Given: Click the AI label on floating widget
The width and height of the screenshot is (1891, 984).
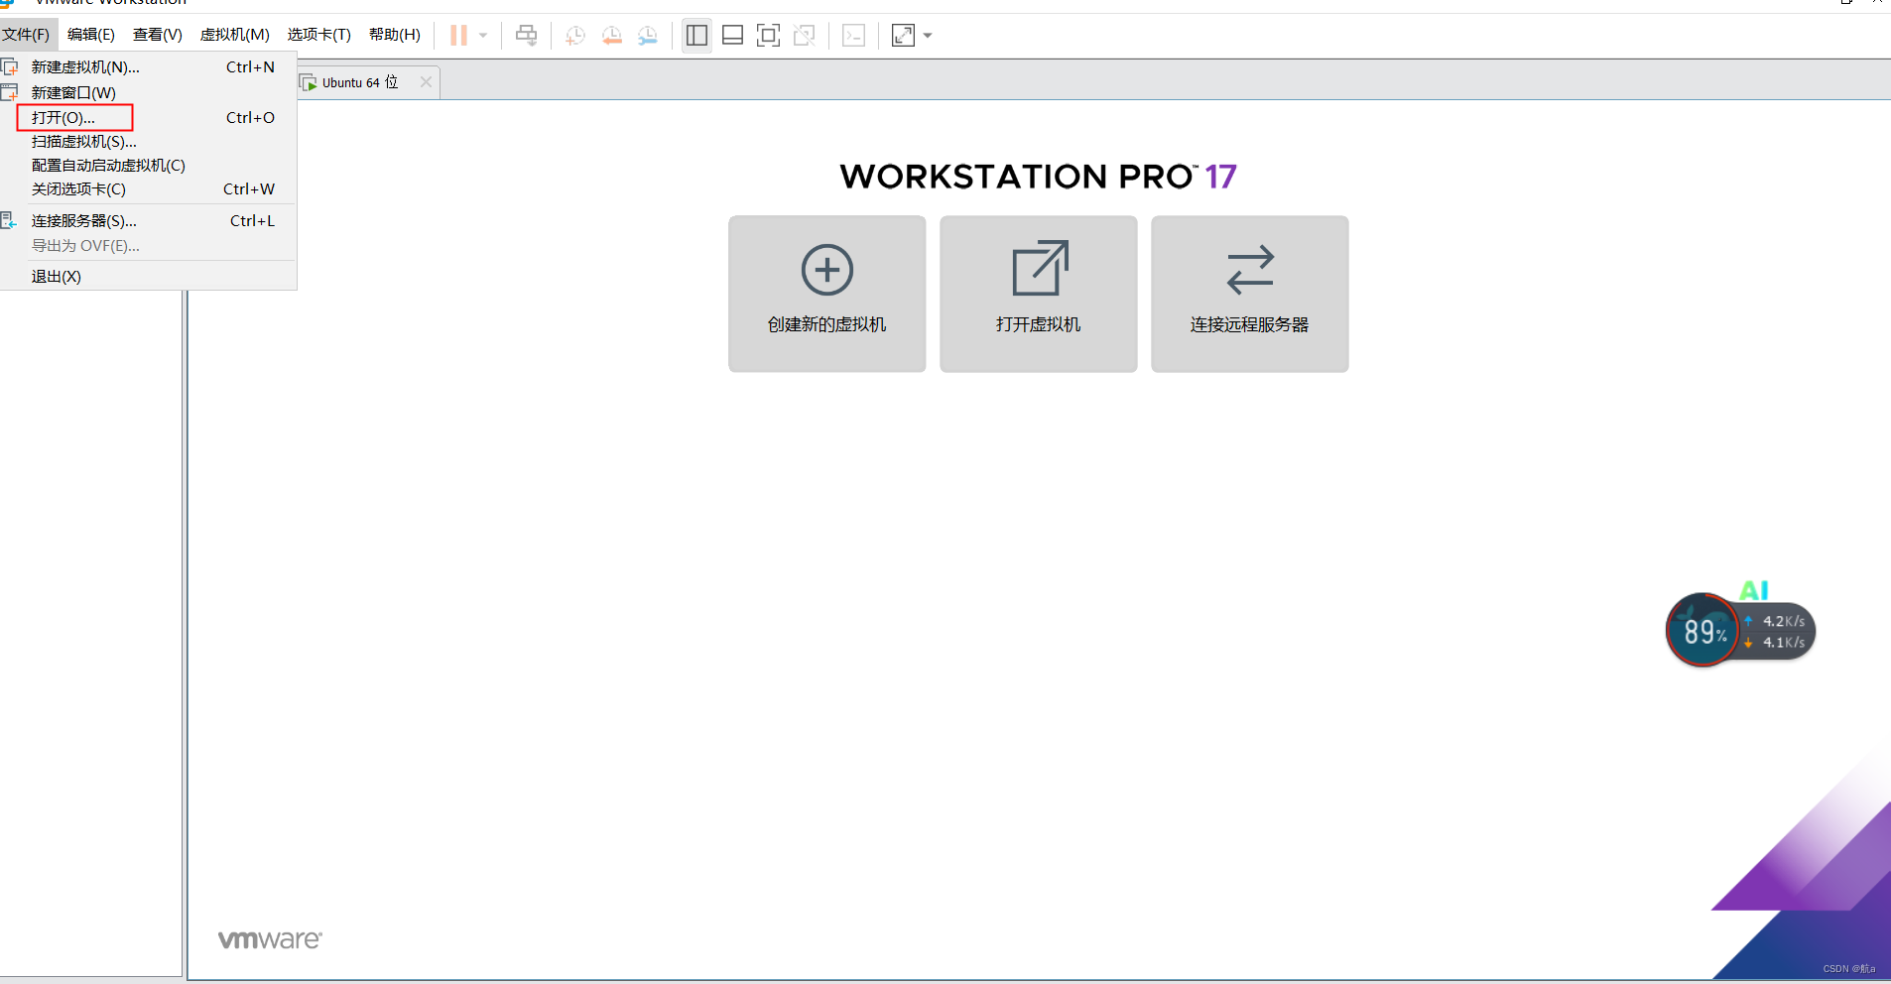Looking at the screenshot, I should pyautogui.click(x=1754, y=590).
